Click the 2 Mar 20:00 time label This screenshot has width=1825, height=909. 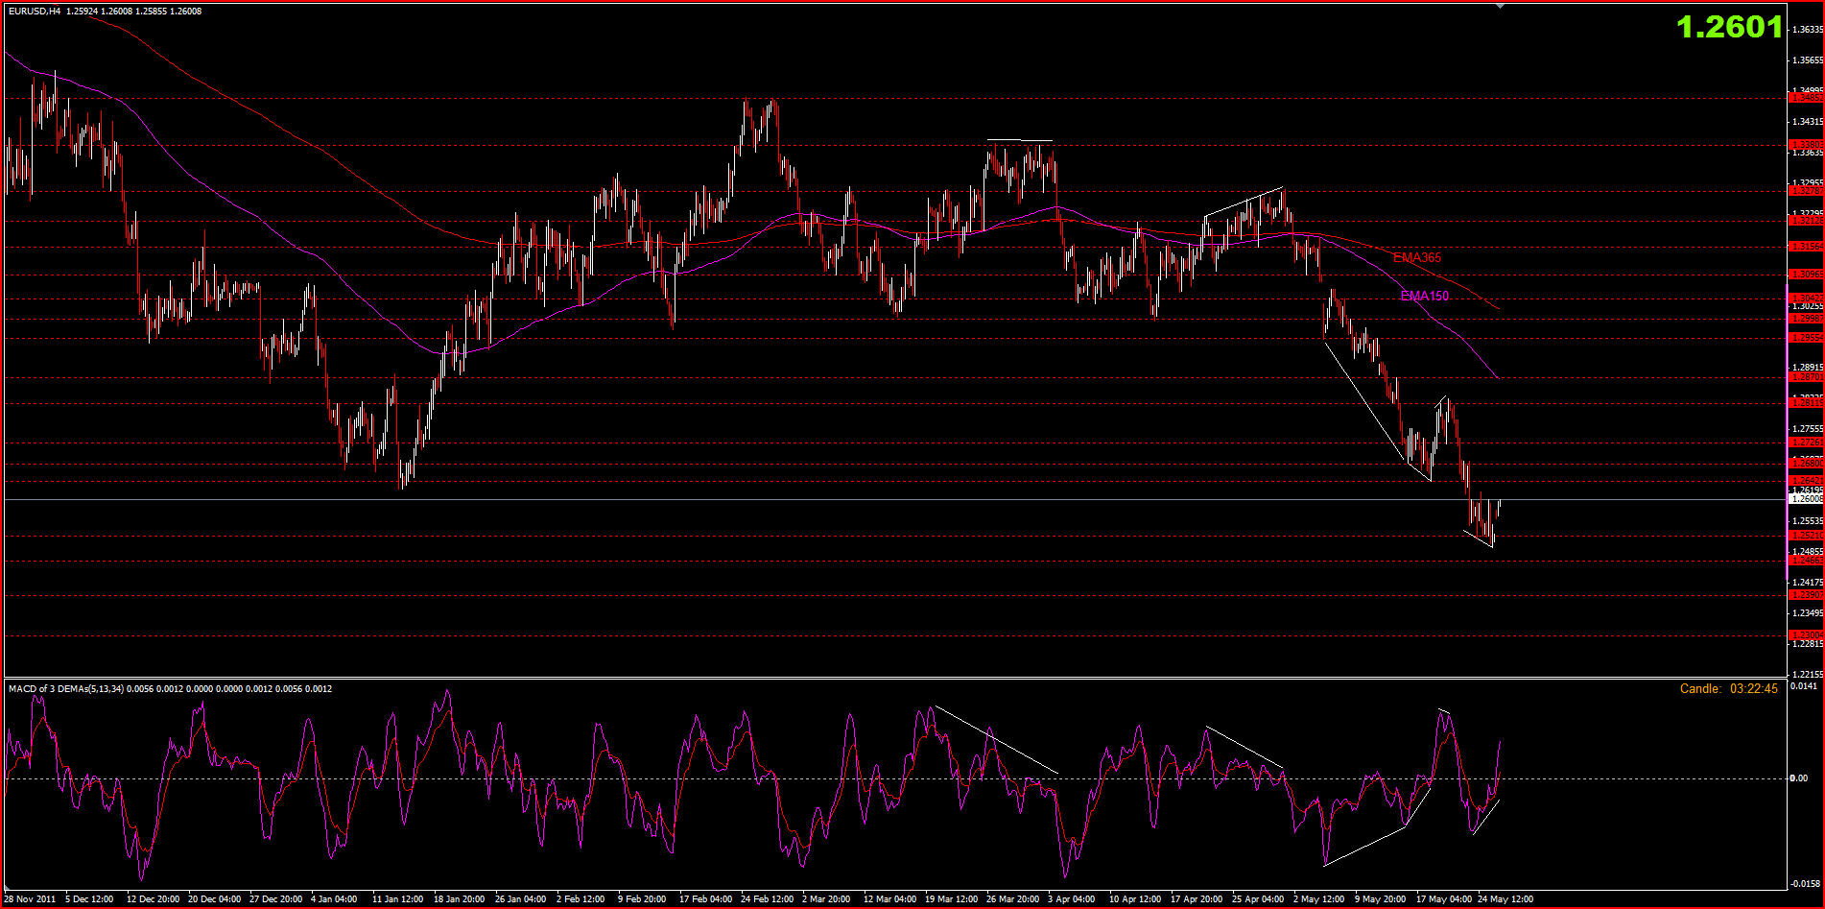(x=826, y=899)
